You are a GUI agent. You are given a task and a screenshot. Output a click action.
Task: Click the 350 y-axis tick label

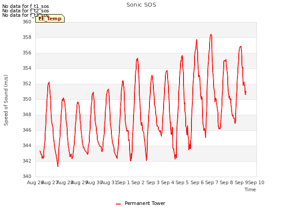27,99
